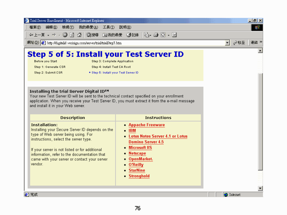
Task: Open the File (檔案) menu
Action: click(x=35, y=27)
